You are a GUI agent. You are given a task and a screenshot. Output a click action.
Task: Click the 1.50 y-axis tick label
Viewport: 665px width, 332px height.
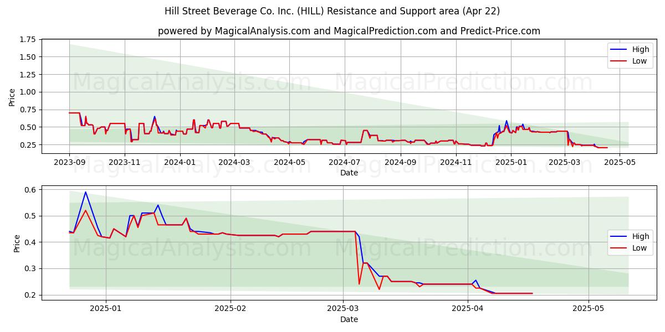[28, 57]
